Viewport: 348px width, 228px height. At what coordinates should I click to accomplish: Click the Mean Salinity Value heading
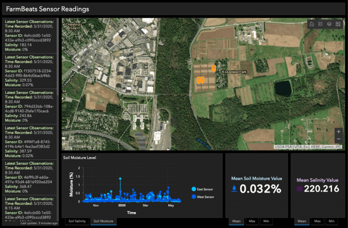[x=318, y=180]
